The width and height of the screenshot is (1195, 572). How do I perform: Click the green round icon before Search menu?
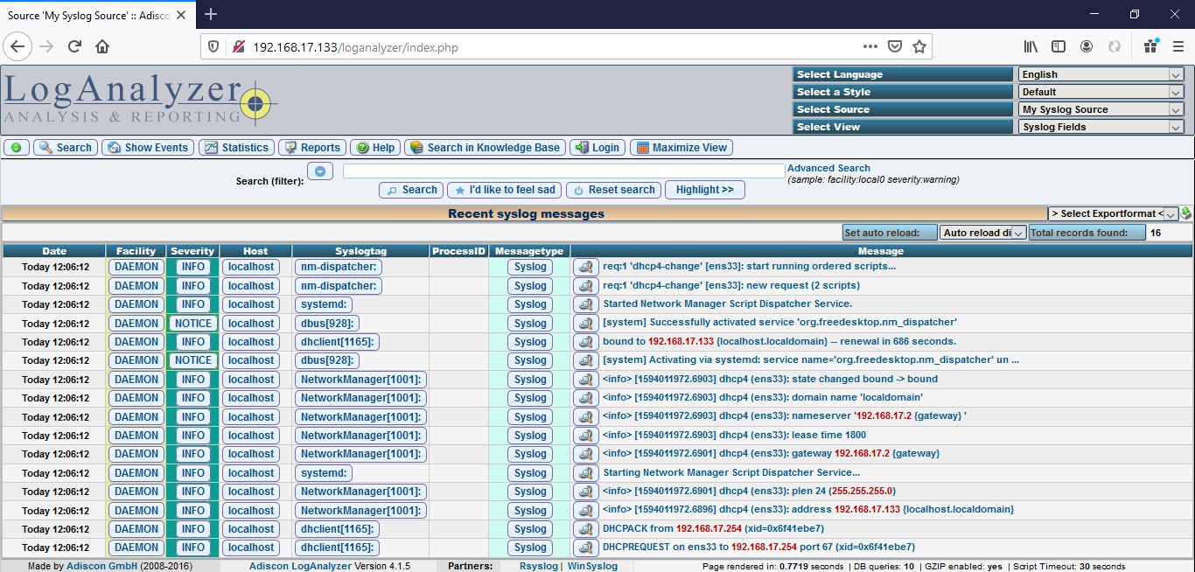click(17, 148)
